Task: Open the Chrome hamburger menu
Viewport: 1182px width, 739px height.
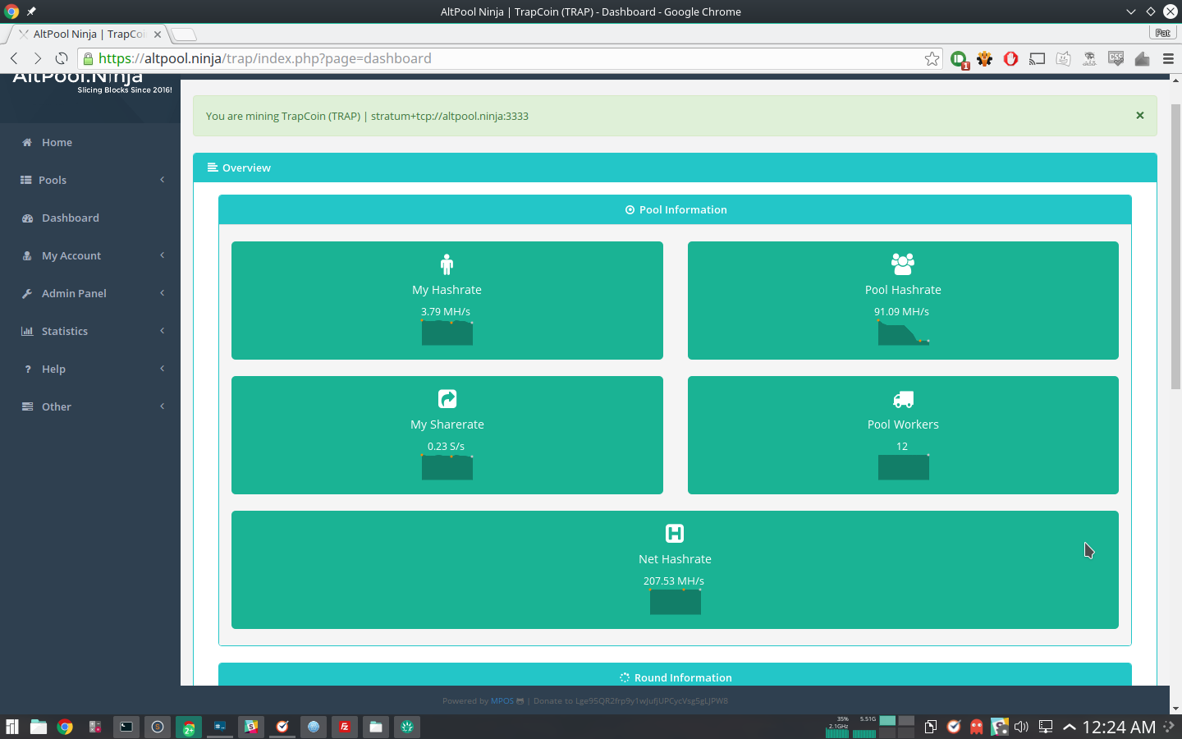Action: pos(1168,58)
